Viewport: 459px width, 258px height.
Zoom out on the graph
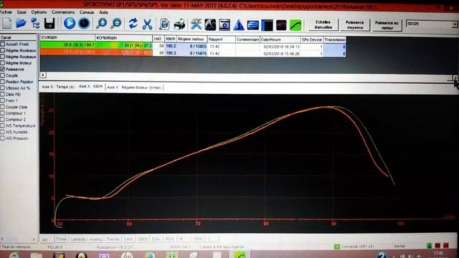(x=116, y=24)
